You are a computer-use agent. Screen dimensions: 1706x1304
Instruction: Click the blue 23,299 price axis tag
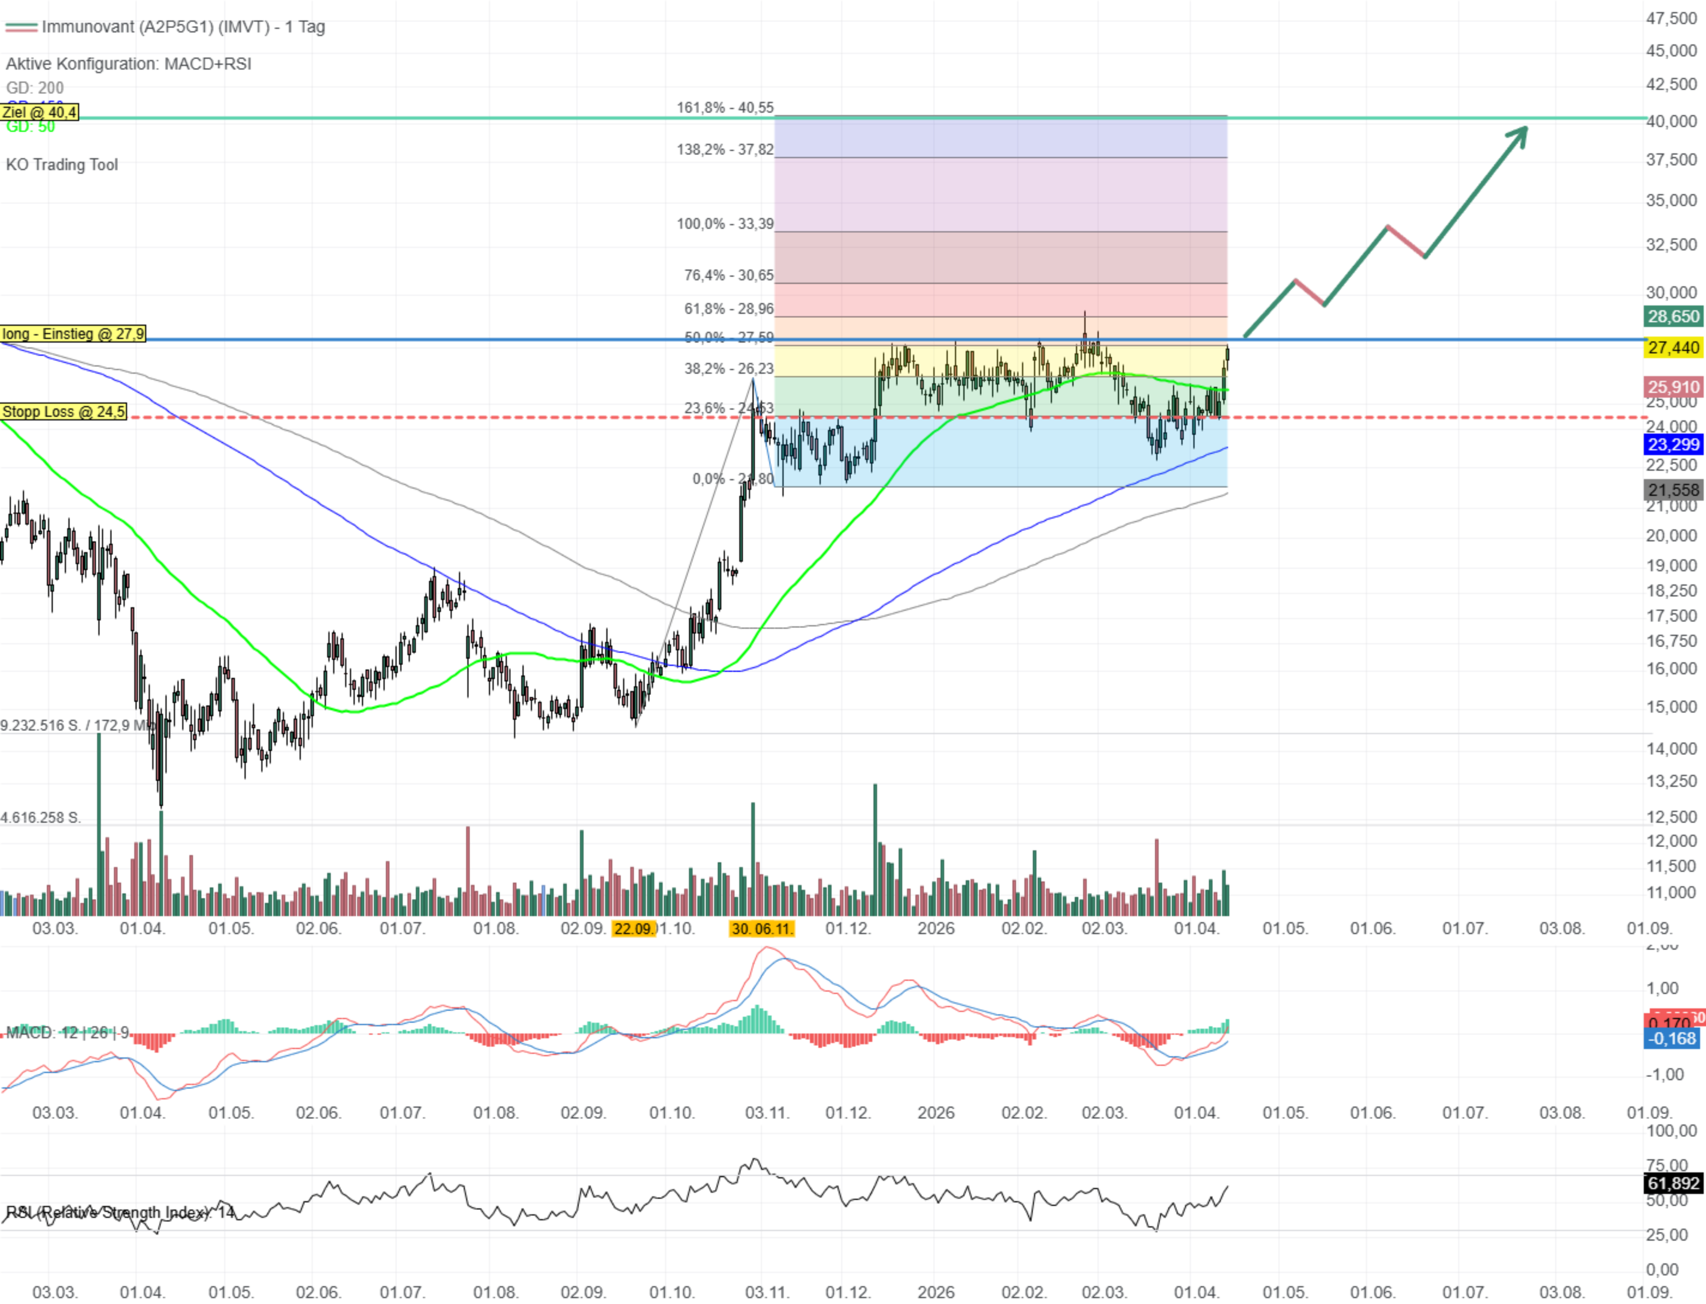(1674, 444)
